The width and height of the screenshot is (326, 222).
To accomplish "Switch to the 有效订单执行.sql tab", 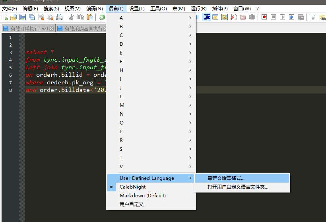I will pos(29,29).
